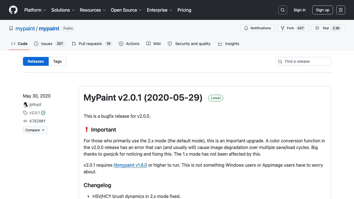Expand the Solutions menu
This screenshot has width=354, height=199.
pyautogui.click(x=63, y=10)
